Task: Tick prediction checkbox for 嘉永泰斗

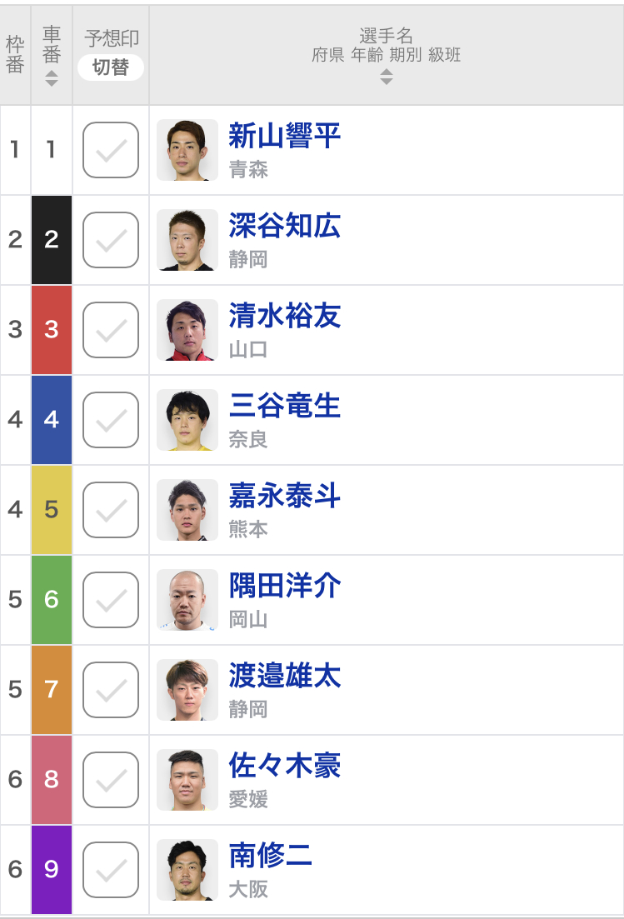Action: pyautogui.click(x=111, y=510)
